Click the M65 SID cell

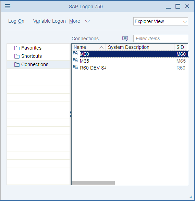pos(181,61)
